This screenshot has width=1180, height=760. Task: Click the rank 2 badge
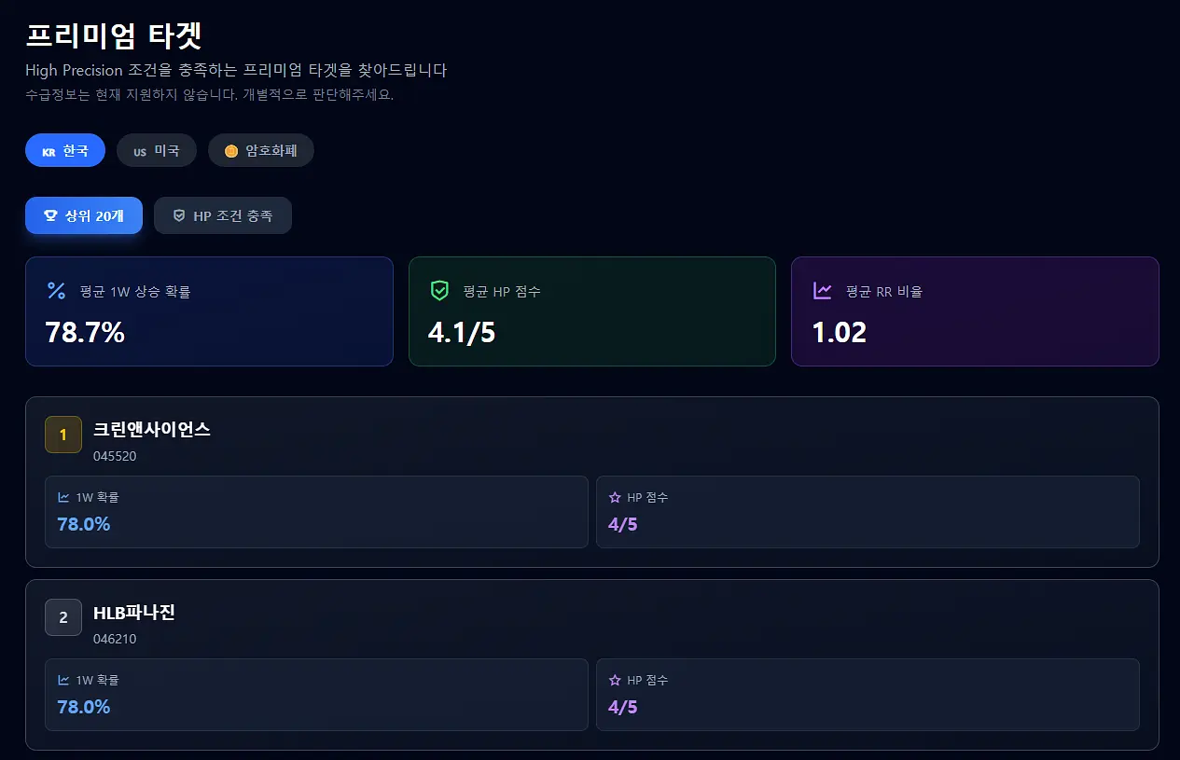63,617
